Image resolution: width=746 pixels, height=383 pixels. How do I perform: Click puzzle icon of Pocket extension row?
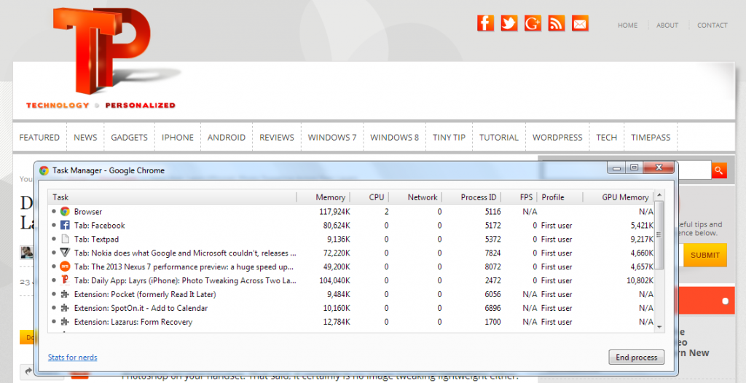(65, 294)
